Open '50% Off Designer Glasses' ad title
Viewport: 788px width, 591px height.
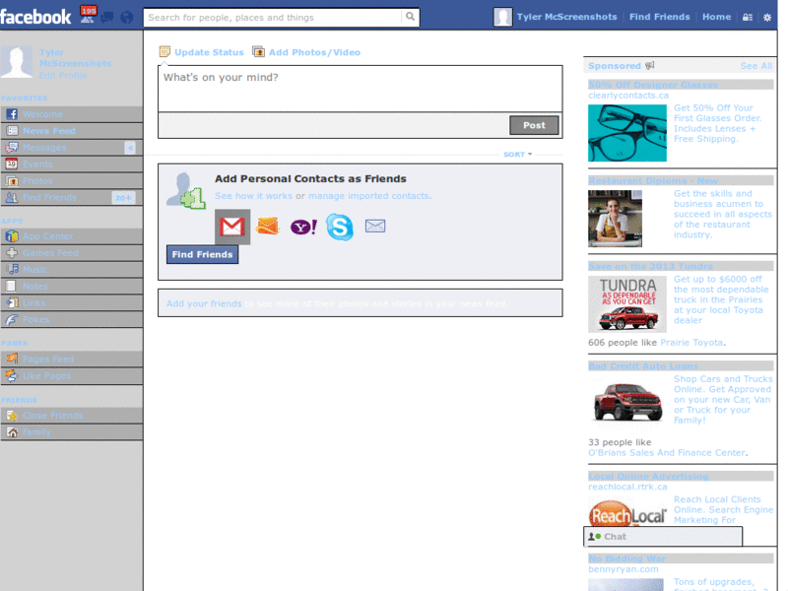653,85
